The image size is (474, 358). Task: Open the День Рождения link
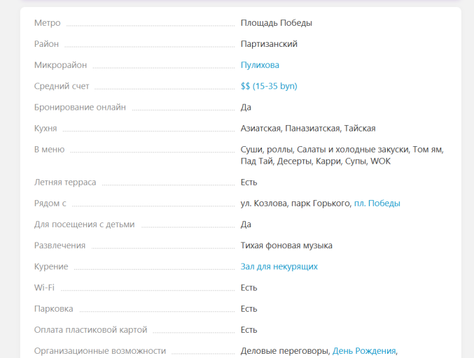364,351
